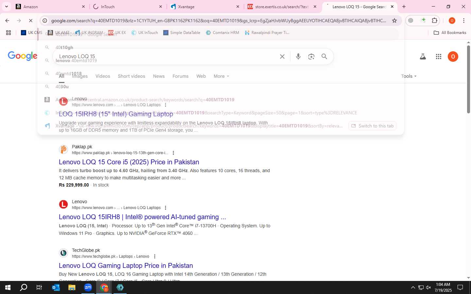Open the notification center icon
Viewport: 471px width, 294px height.
pos(460,287)
